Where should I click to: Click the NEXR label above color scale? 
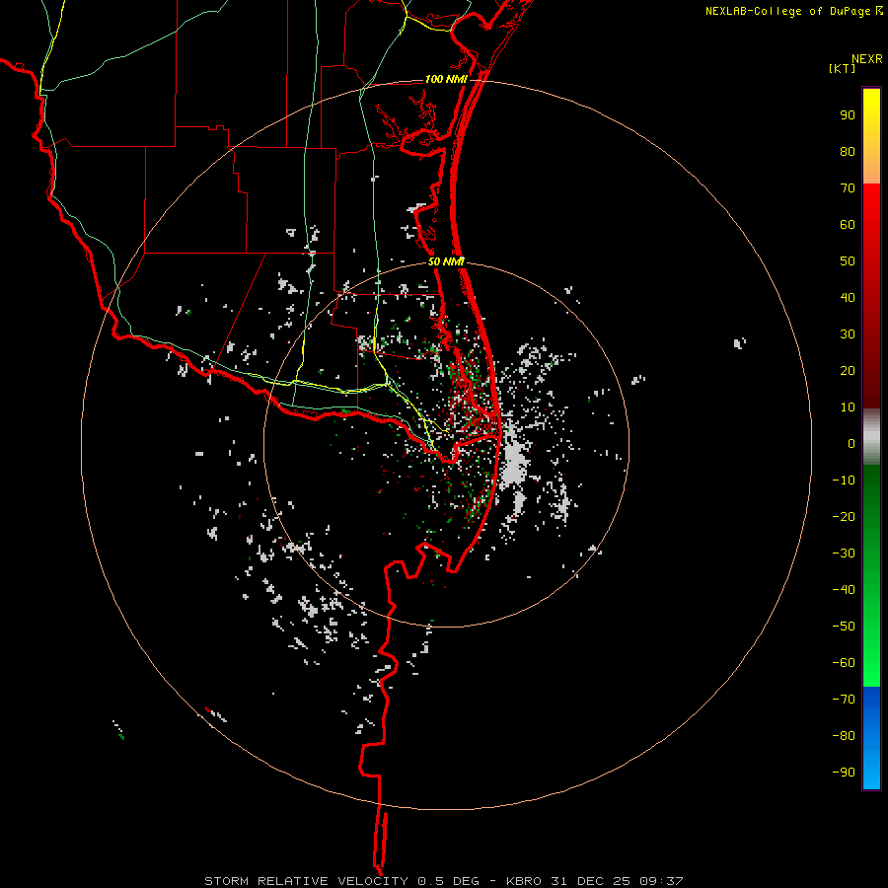[867, 59]
